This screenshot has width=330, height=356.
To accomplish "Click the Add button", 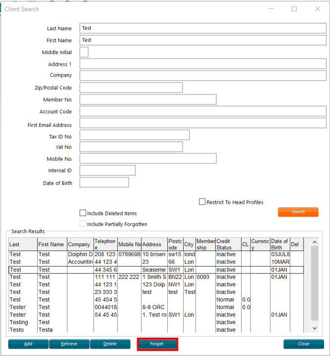I will 28,344.
